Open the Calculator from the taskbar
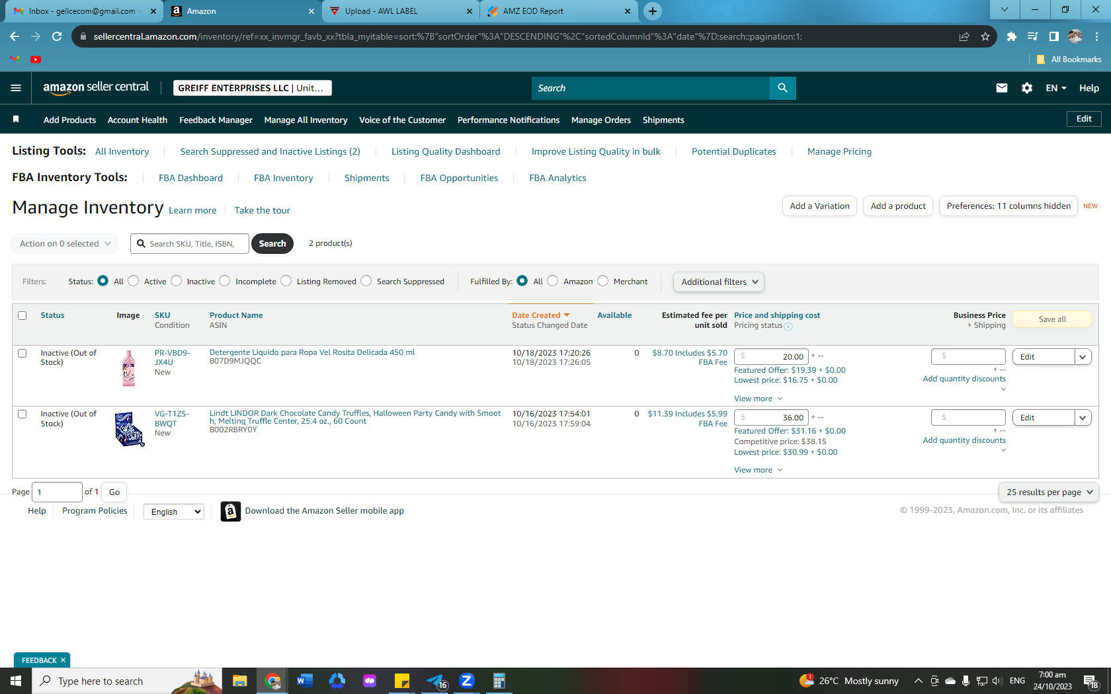The height and width of the screenshot is (694, 1111). [x=499, y=681]
